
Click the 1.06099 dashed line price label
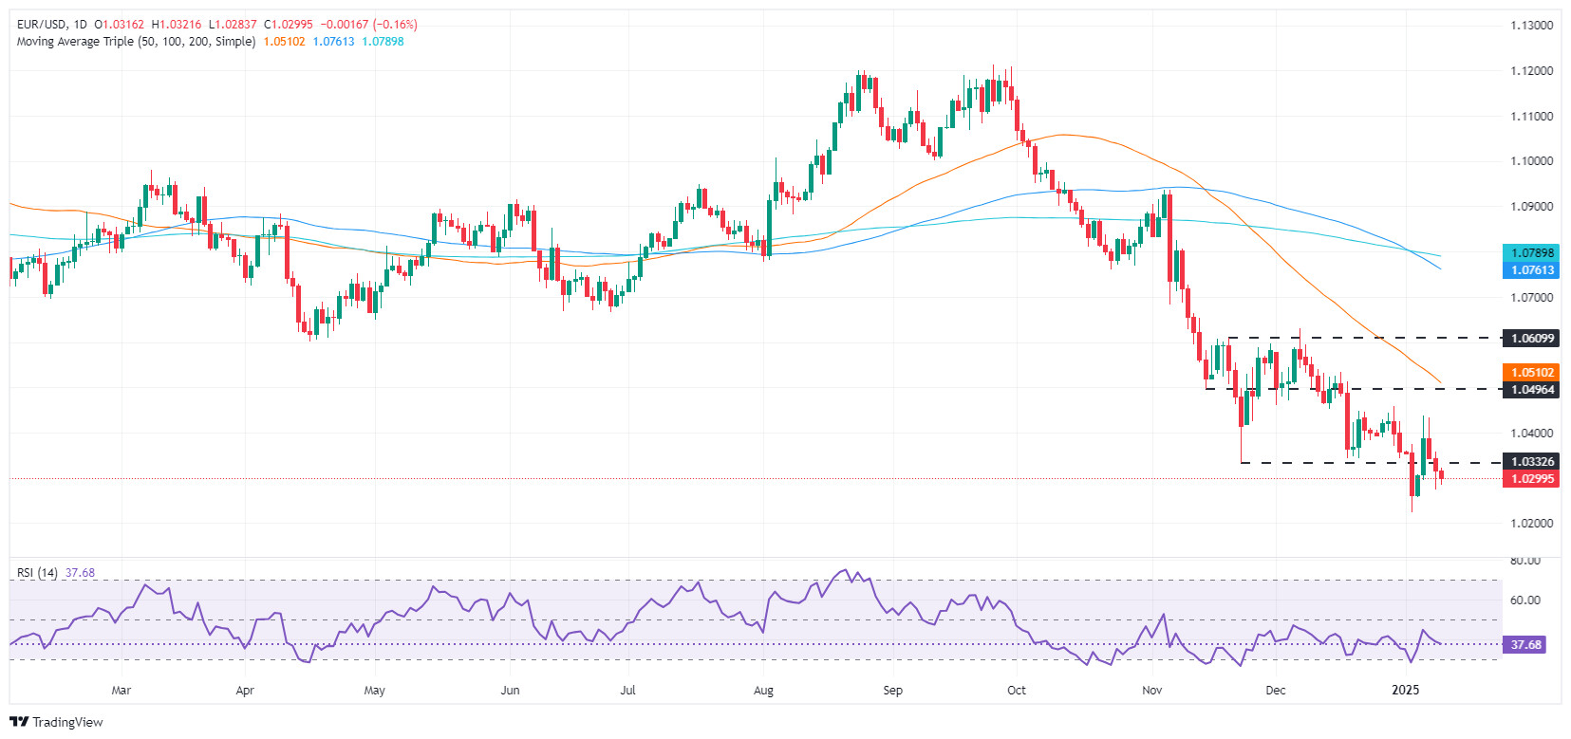coord(1531,338)
